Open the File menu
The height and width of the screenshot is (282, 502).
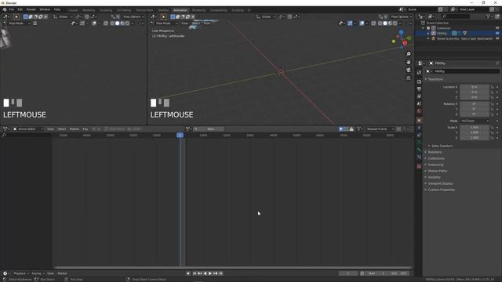click(12, 9)
